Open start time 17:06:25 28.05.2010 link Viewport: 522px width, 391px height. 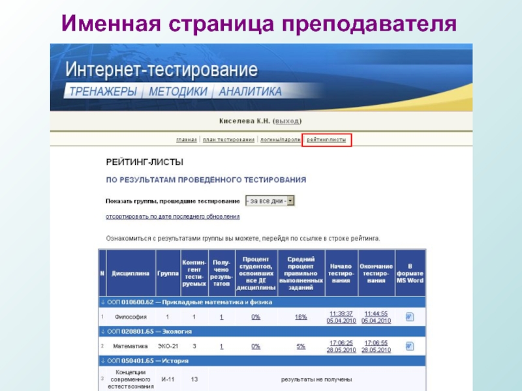pos(341,347)
